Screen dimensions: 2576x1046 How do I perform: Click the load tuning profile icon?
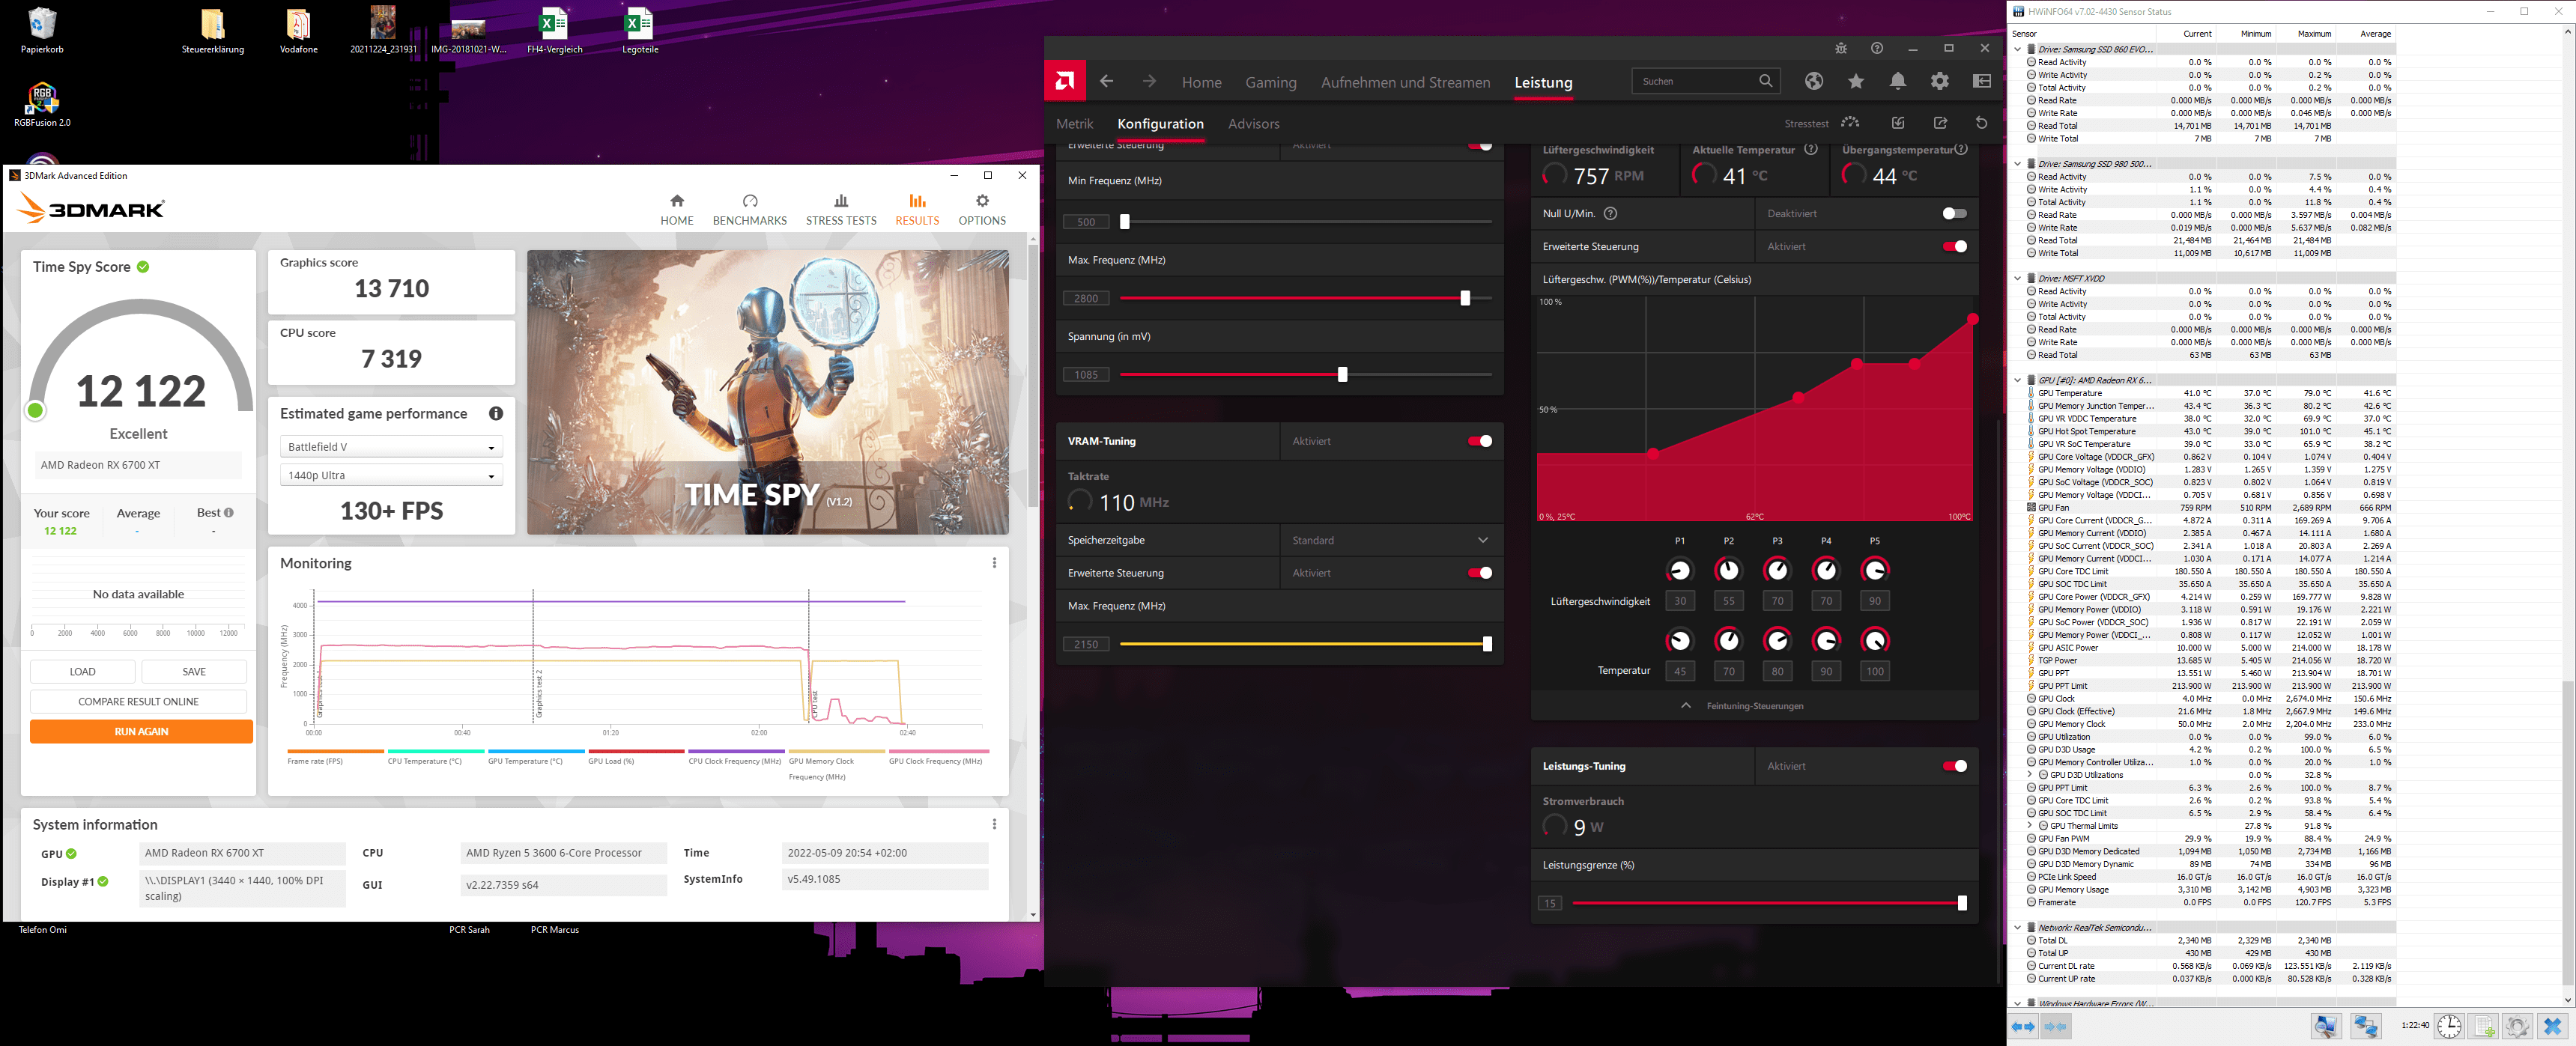[1898, 122]
